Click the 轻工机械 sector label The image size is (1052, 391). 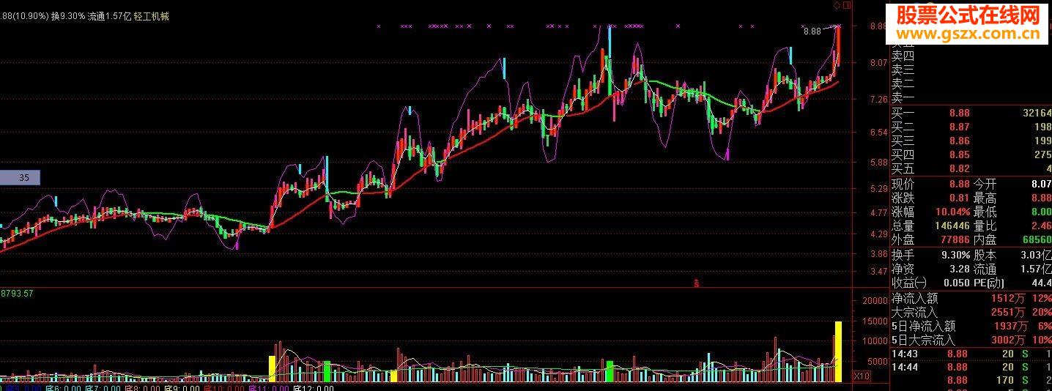click(x=152, y=16)
